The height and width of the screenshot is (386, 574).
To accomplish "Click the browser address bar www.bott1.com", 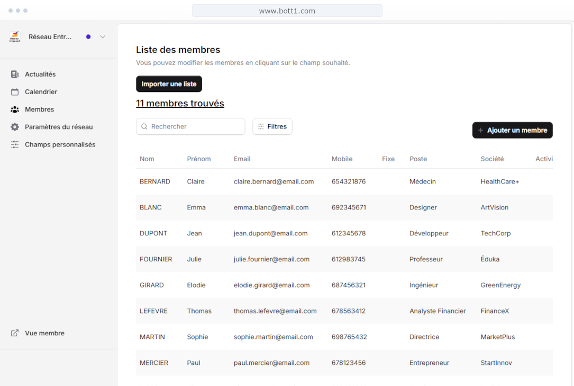I will [287, 11].
